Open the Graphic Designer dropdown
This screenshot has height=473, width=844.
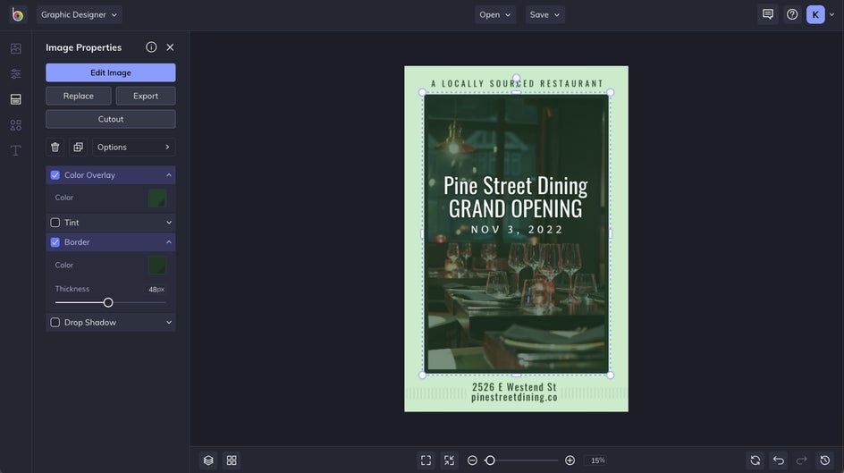[79, 14]
